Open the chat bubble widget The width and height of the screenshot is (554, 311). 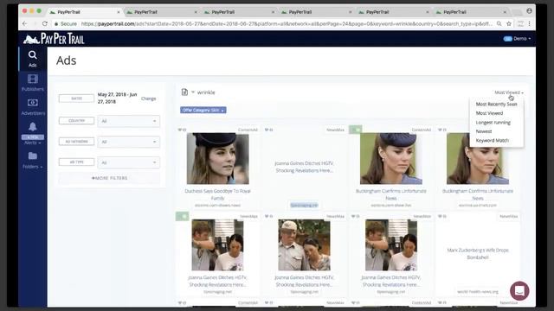[519, 291]
